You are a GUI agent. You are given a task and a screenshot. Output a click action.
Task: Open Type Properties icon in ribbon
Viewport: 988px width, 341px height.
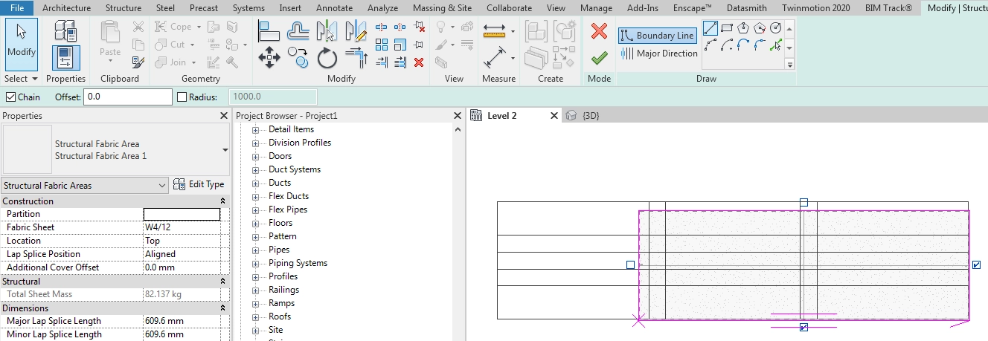point(65,31)
